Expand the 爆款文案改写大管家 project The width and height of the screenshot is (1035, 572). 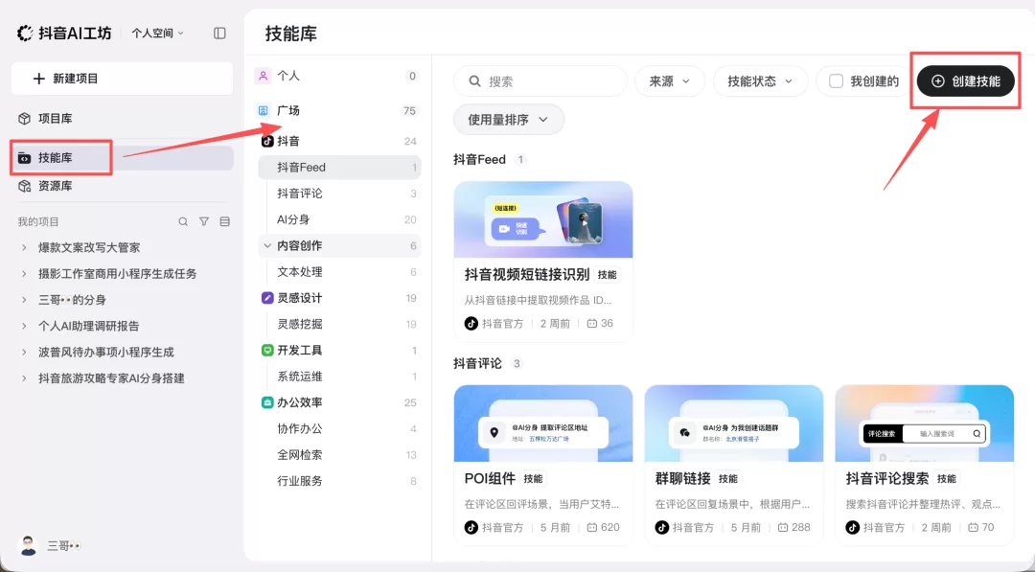(24, 247)
